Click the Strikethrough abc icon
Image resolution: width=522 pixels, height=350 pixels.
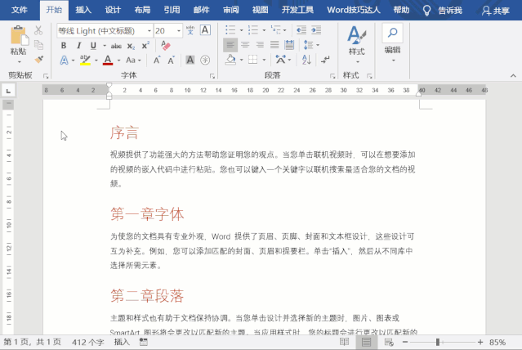115,46
